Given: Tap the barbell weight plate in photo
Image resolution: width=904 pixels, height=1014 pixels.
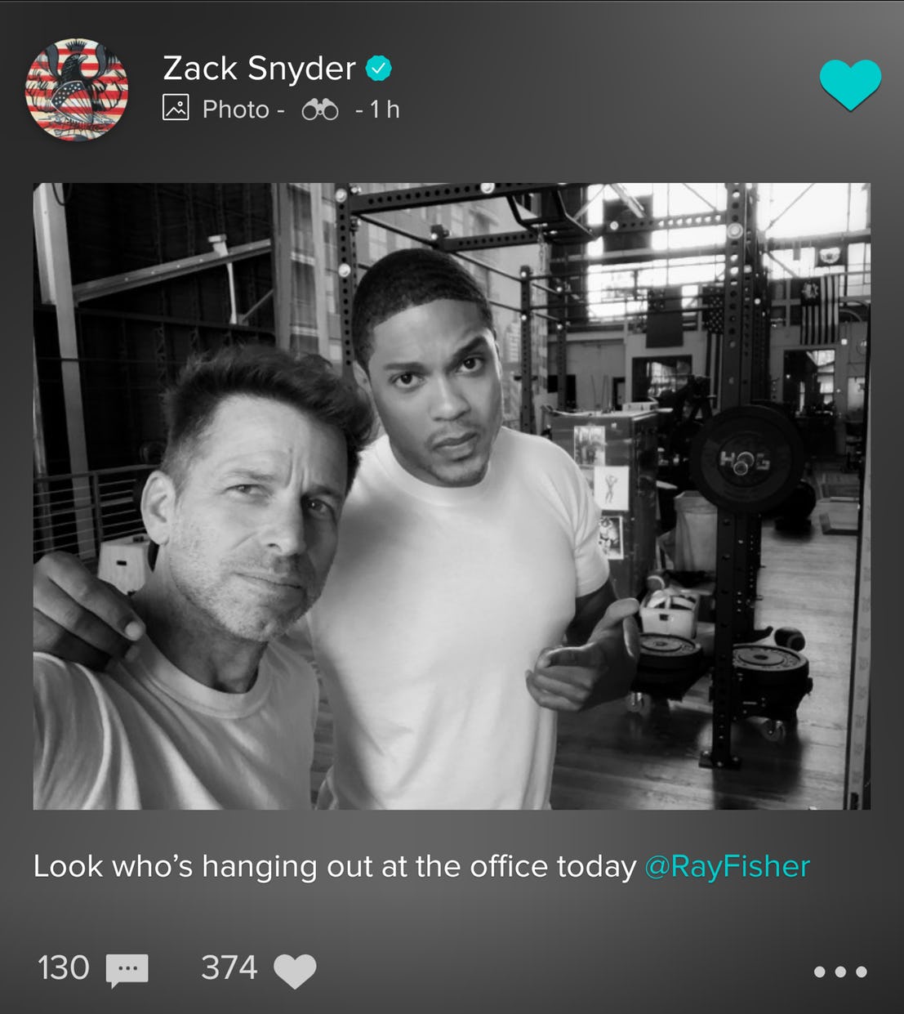Looking at the screenshot, I should [x=746, y=459].
